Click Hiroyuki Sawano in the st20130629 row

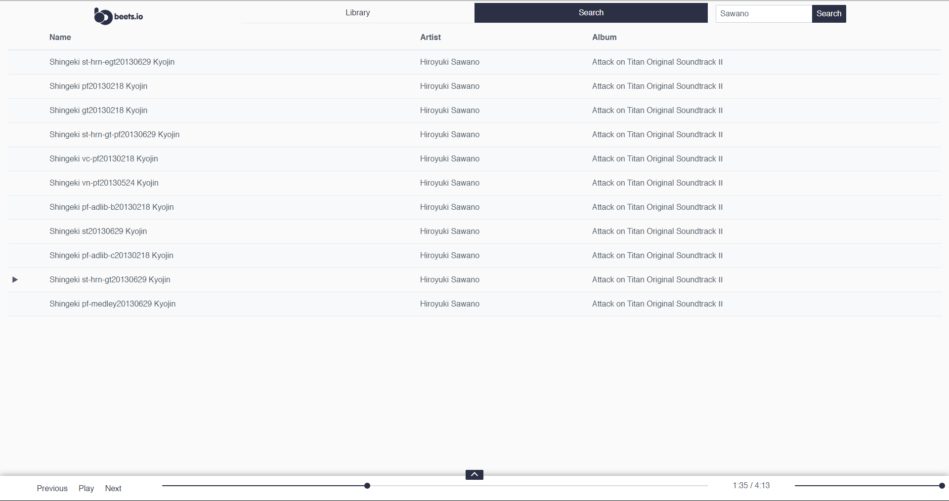click(450, 231)
